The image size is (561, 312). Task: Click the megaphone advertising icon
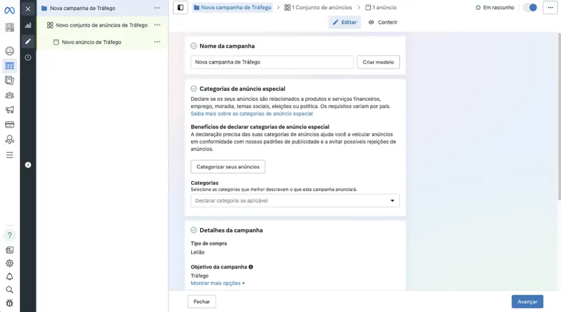click(x=9, y=110)
